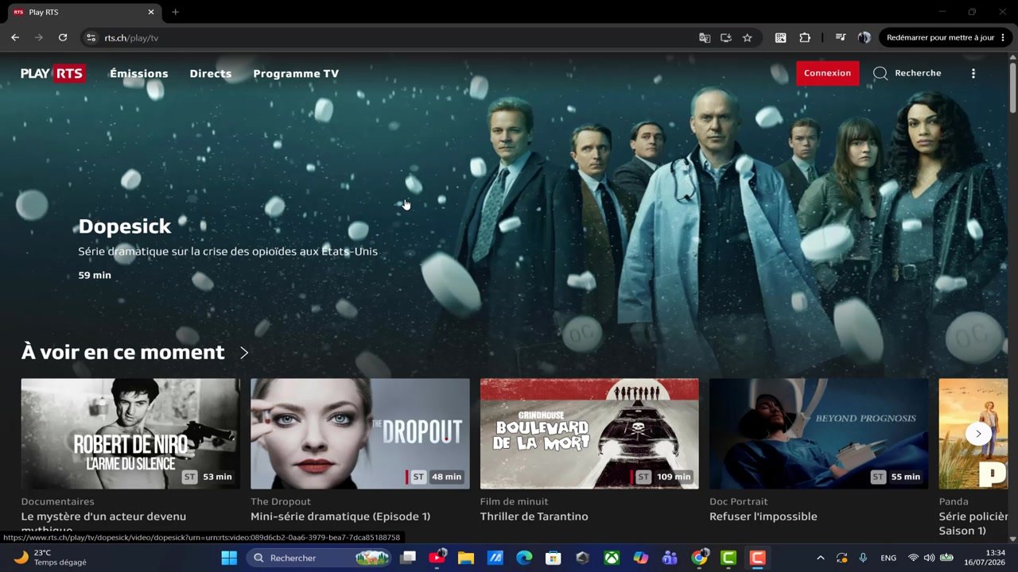This screenshot has width=1018, height=572.
Task: Click the red Connexion button
Action: click(827, 73)
